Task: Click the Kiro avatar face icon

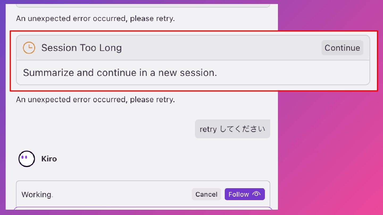Action: pos(27,159)
